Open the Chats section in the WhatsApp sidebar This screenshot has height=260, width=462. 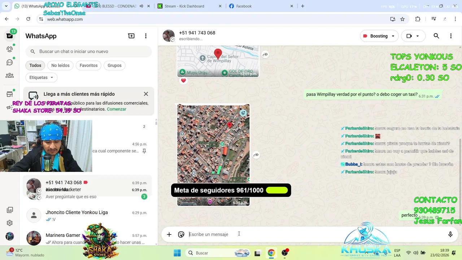(10, 36)
